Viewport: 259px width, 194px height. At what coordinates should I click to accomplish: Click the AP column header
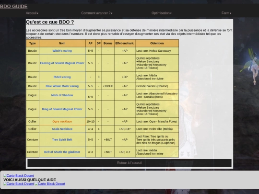[x=90, y=44]
